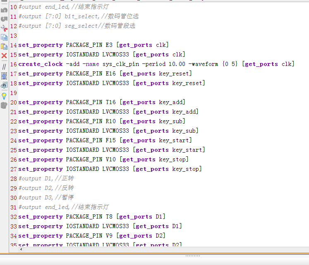Screen dimensions: 309x265
Task: Click the light bulb icon
Action: [4, 96]
